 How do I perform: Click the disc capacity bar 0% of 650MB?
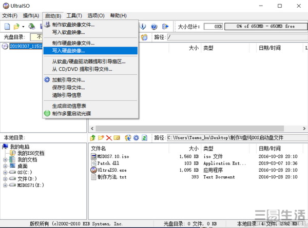(266, 27)
